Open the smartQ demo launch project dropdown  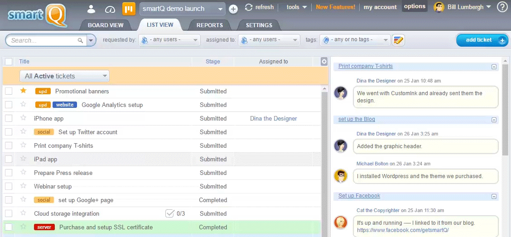182,9
